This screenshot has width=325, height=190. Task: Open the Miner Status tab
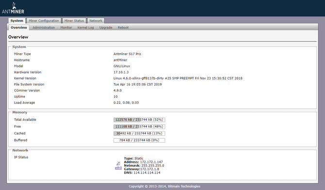pos(74,21)
